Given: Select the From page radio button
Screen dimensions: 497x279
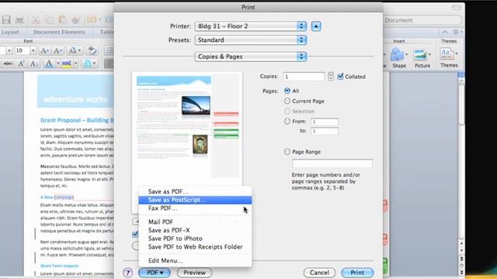Looking at the screenshot, I should point(287,121).
